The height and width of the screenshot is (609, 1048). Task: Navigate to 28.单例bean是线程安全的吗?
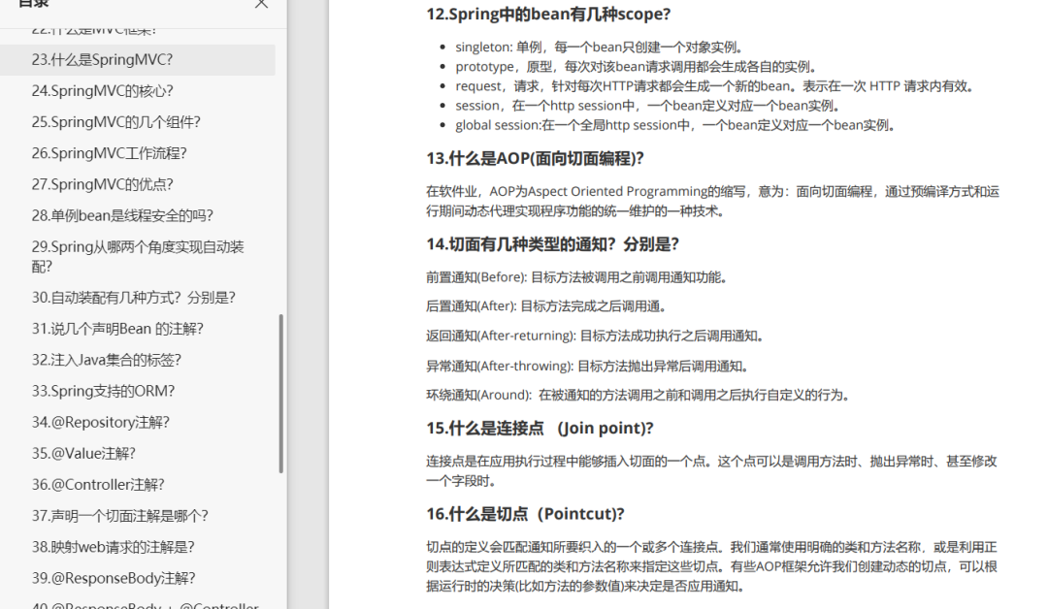coord(122,215)
